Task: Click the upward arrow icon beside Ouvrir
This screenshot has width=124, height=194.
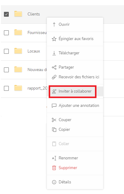Action: pos(54,25)
